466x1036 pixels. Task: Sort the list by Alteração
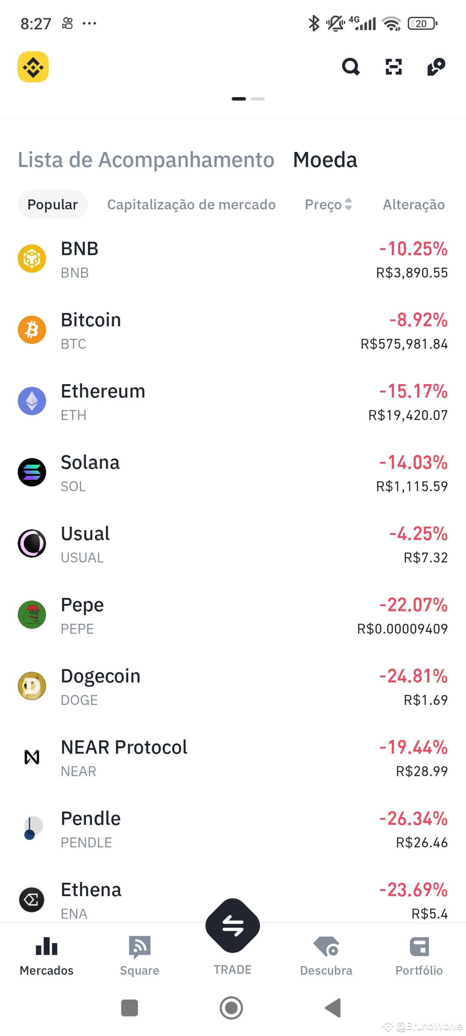click(x=414, y=204)
